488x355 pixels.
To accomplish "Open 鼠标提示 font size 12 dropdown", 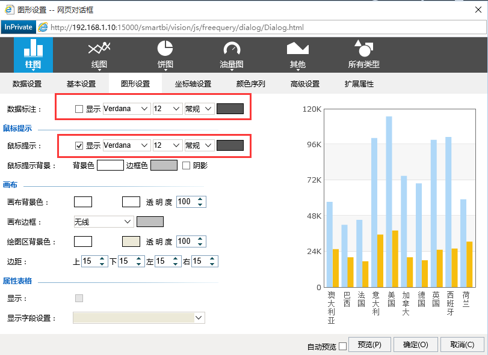I will (167, 145).
